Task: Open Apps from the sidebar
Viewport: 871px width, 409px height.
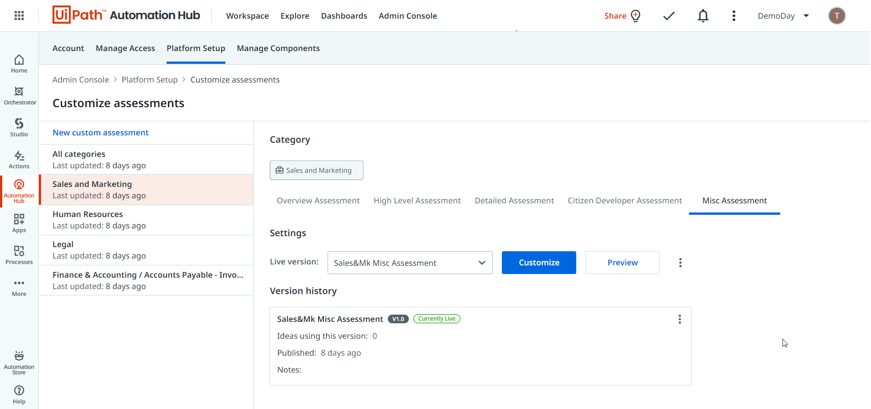Action: 19,223
